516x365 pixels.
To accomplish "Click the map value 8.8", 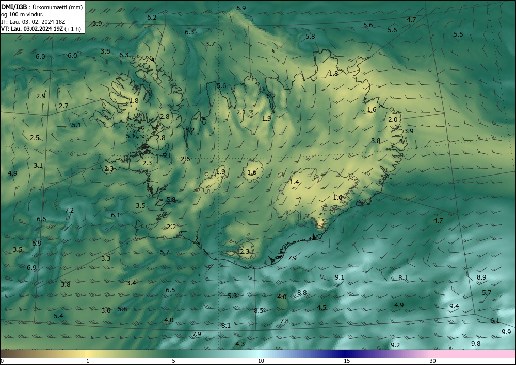I will point(302,292).
